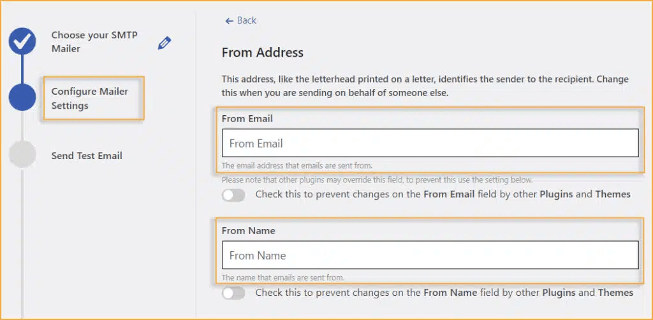The height and width of the screenshot is (320, 653).
Task: Click the From Name field label
Action: (248, 231)
